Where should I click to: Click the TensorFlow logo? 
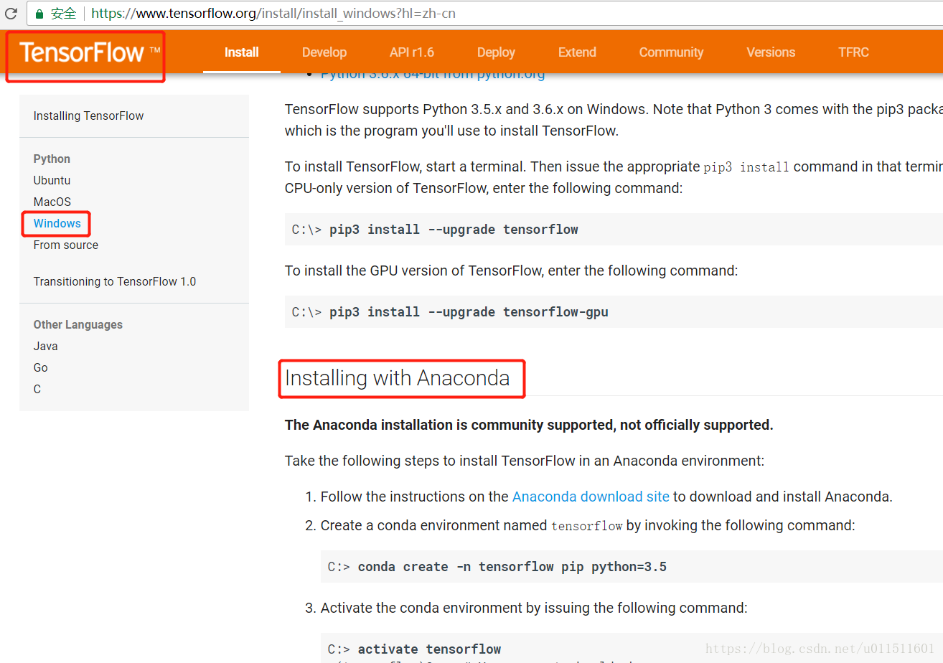(90, 52)
